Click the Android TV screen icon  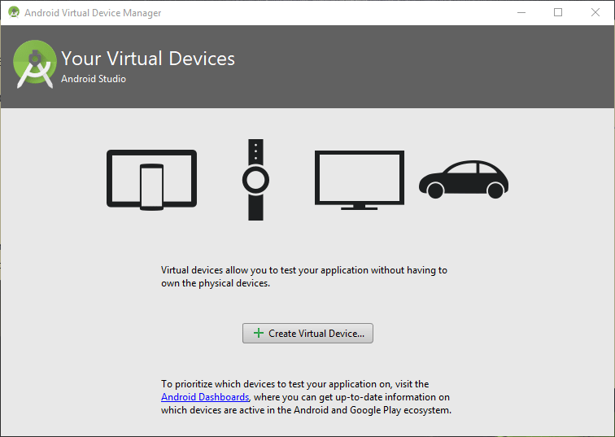pyautogui.click(x=360, y=180)
